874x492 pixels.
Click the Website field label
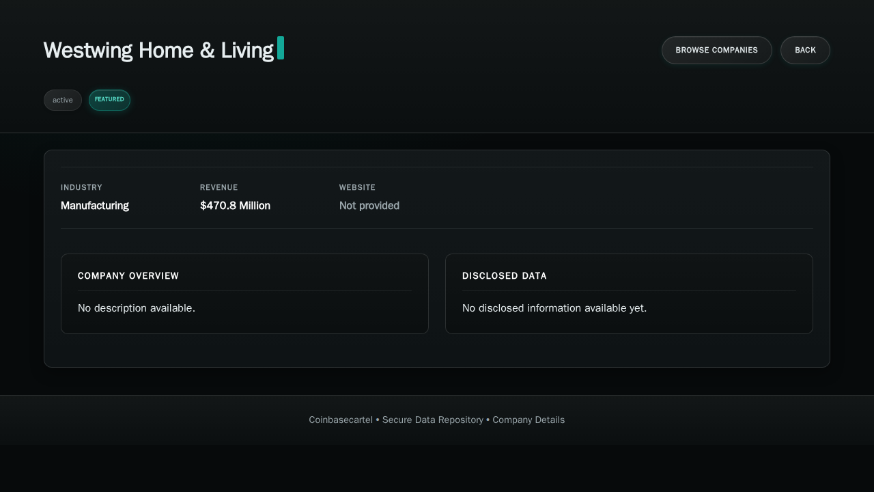(x=357, y=187)
